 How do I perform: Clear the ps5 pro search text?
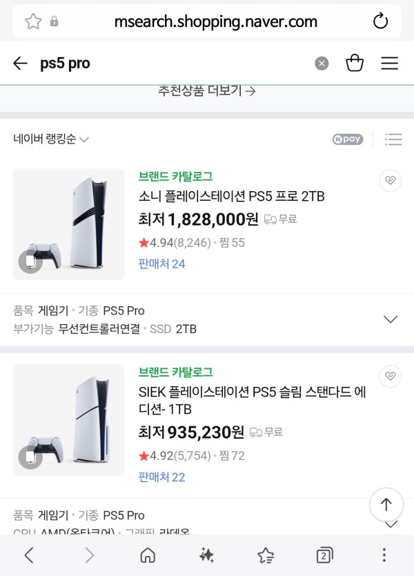pyautogui.click(x=322, y=63)
